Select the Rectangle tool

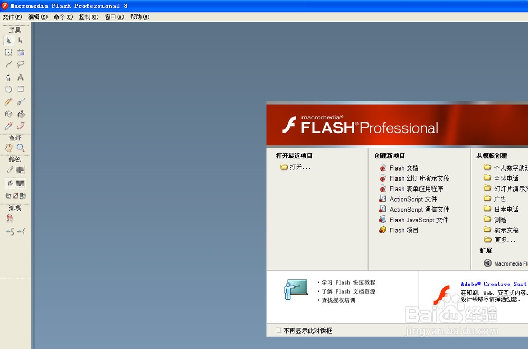click(x=21, y=89)
